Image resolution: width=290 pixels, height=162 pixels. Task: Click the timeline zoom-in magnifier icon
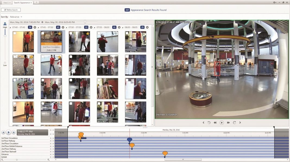(48, 159)
